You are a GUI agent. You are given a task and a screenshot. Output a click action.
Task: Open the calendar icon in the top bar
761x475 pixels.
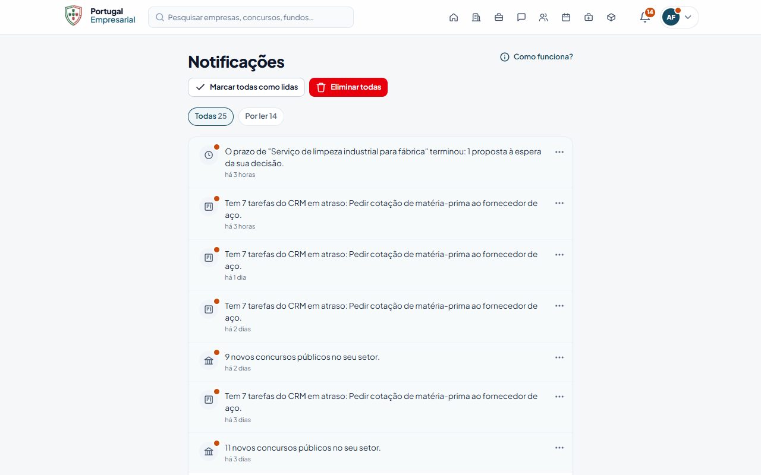[566, 17]
